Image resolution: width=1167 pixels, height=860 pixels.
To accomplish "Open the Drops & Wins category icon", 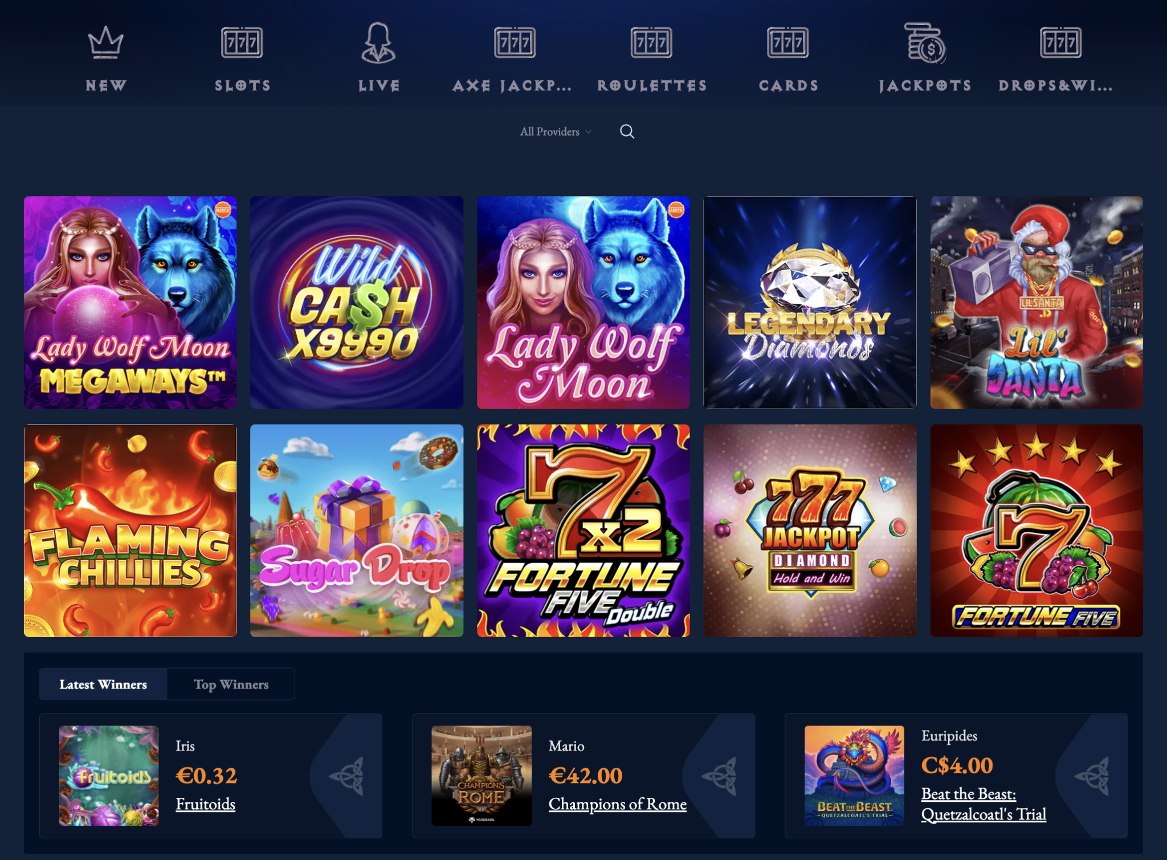I will pyautogui.click(x=1060, y=42).
